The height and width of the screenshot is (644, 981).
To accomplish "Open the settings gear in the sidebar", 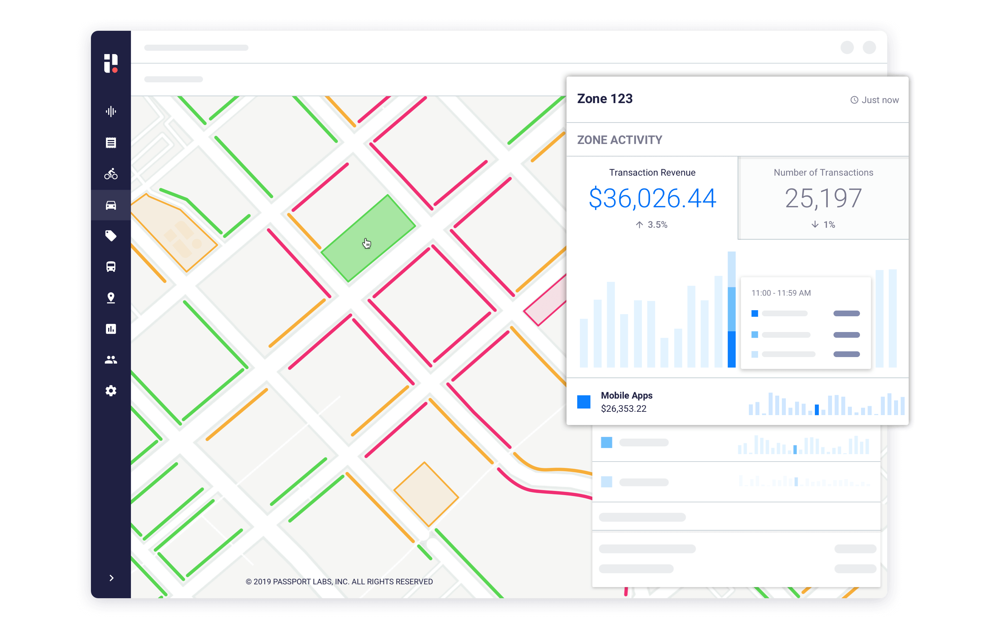I will [111, 391].
